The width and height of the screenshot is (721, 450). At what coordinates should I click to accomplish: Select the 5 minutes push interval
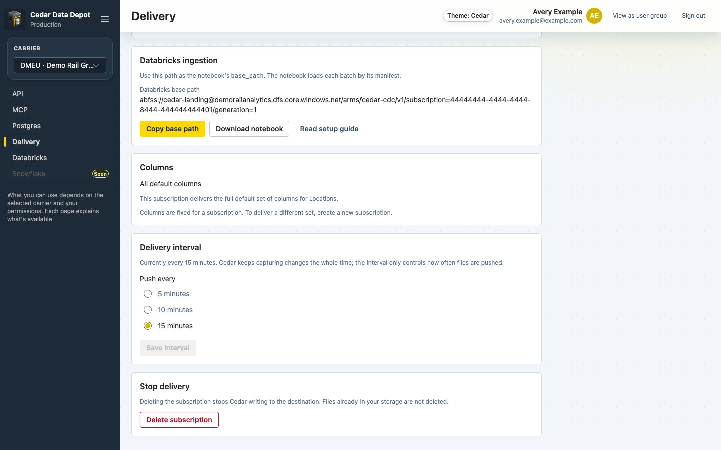point(148,294)
